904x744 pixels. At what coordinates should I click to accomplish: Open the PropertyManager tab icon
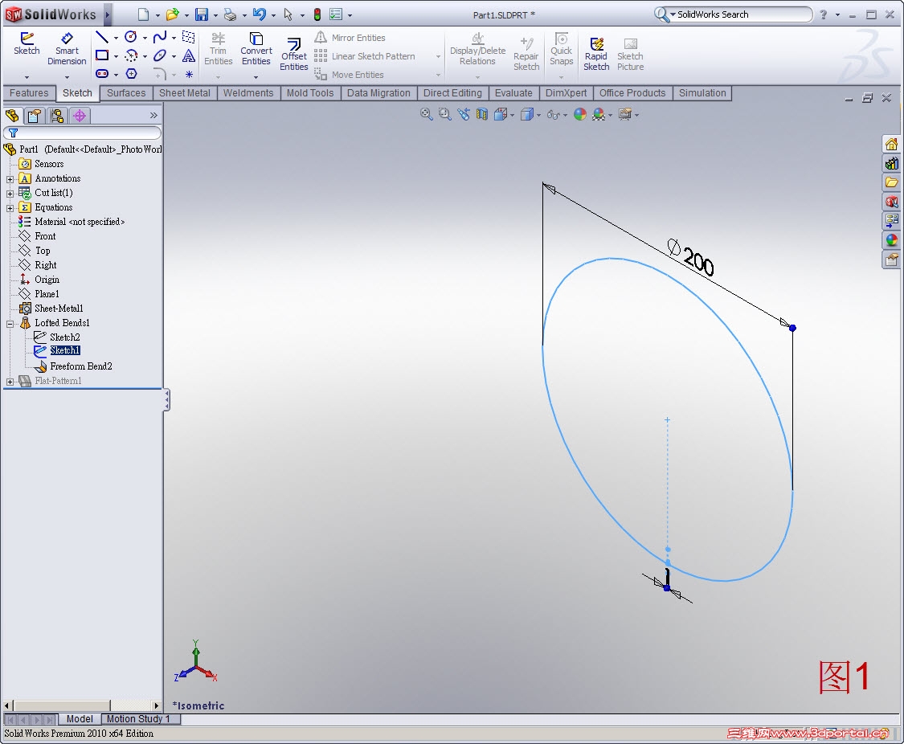tap(35, 116)
